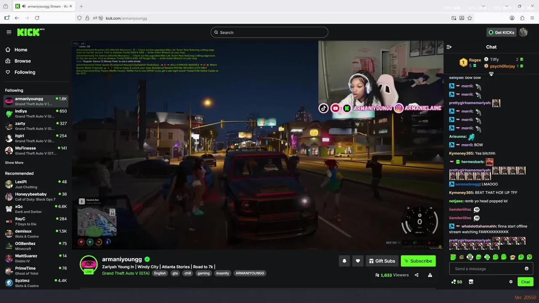Open a new browser tab
The width and height of the screenshot is (539, 303).
(x=81, y=6)
